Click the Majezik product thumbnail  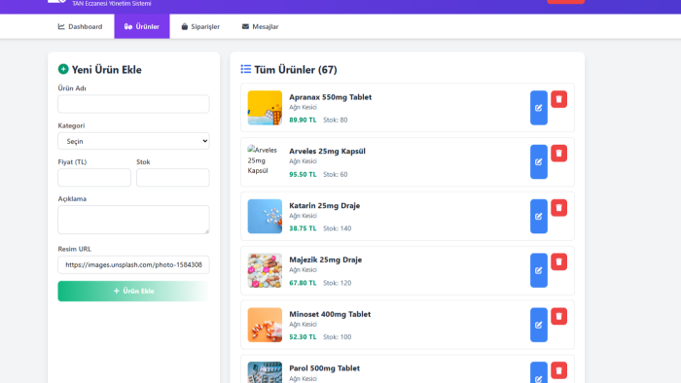tap(265, 270)
